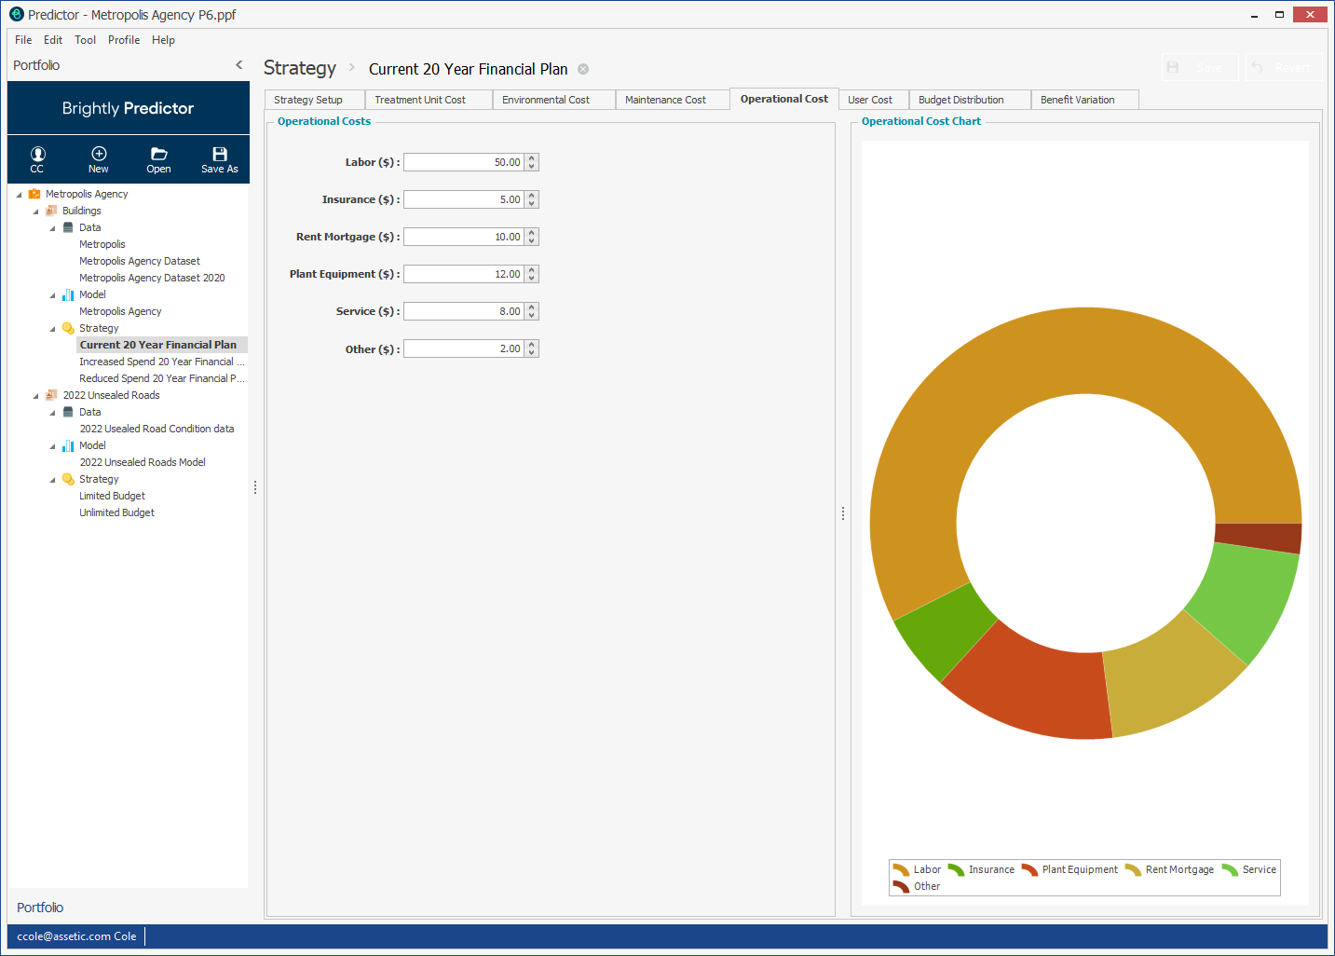Screen dimensions: 1335x956
Task: Close the Current 20 Year Financial Plan strategy
Action: pyautogui.click(x=583, y=69)
